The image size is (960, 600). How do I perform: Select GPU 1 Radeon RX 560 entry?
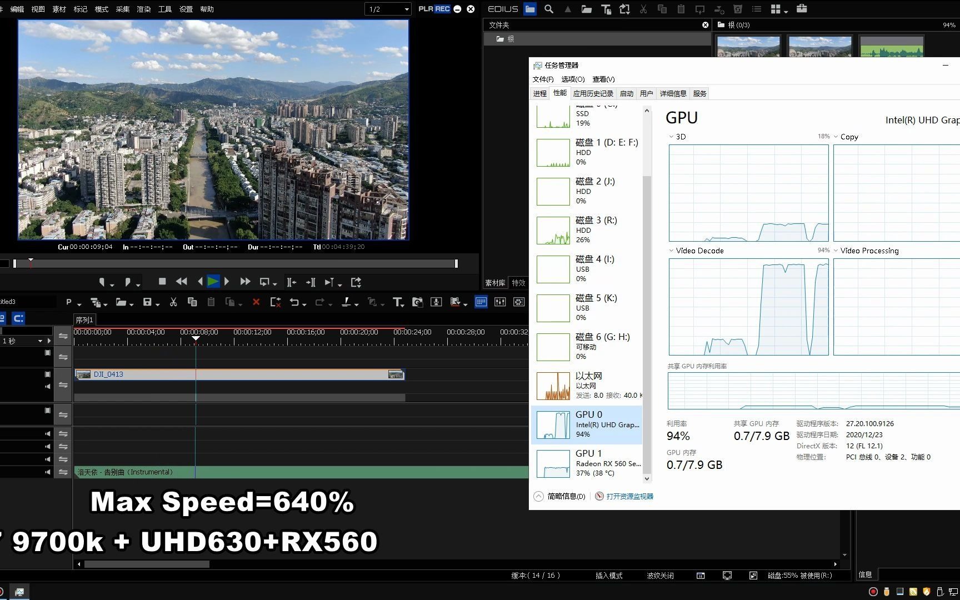pyautogui.click(x=588, y=463)
